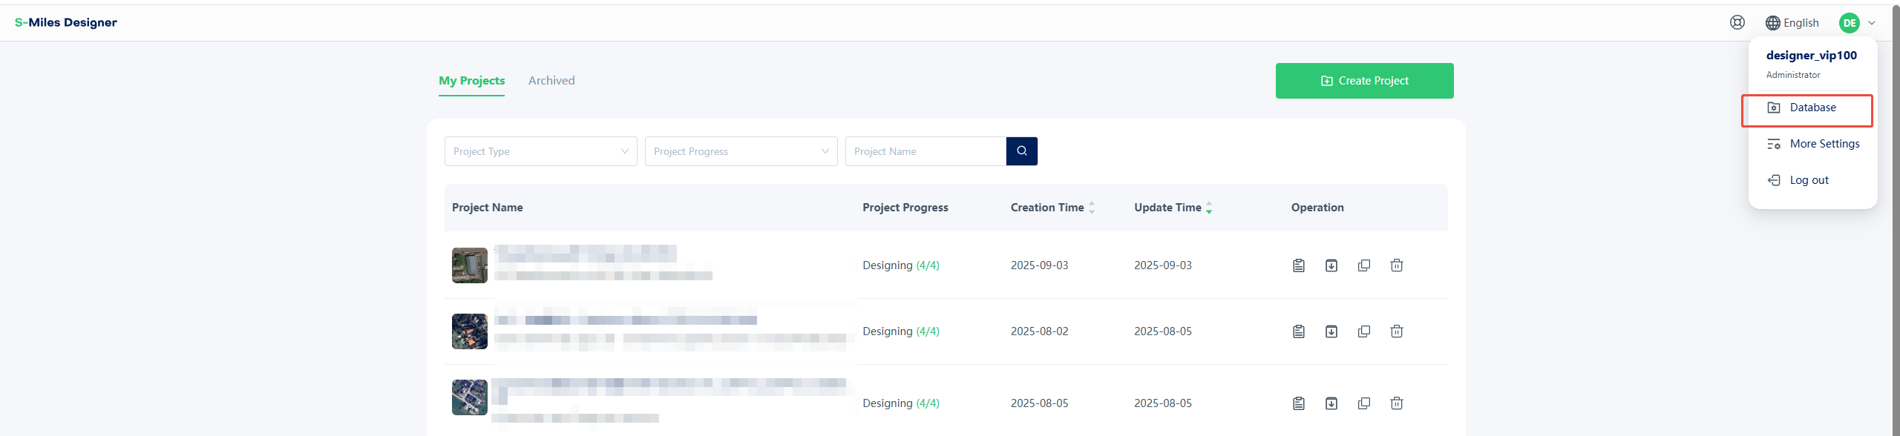
Task: Focus the Project Name search field
Action: [926, 151]
